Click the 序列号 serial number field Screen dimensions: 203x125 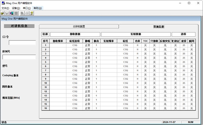[19, 57]
